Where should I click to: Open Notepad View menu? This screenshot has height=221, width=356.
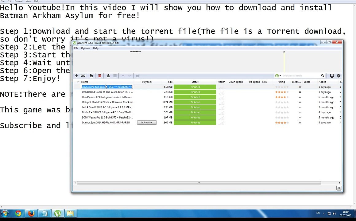click(28, 1)
